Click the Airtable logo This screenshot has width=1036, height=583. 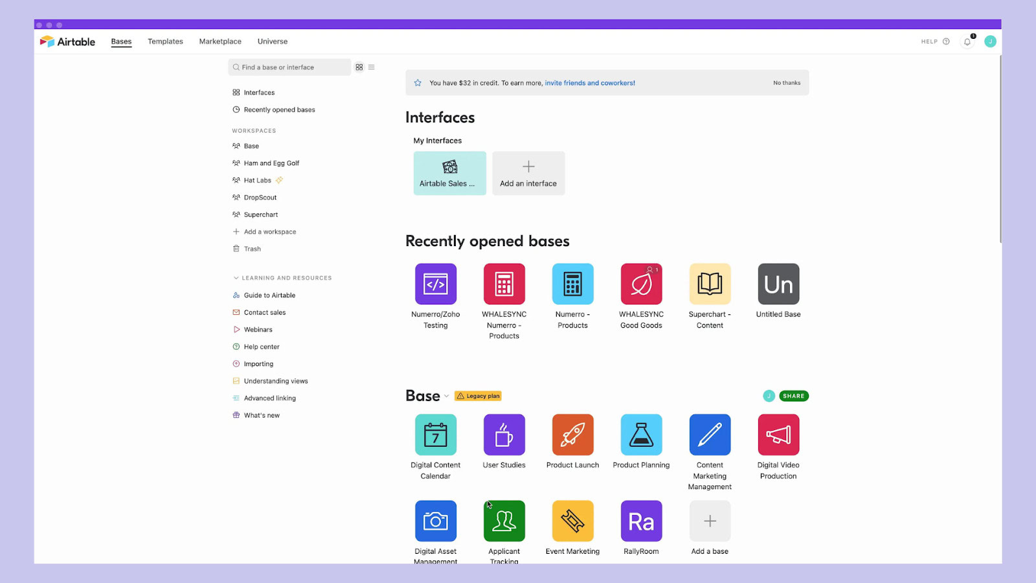pyautogui.click(x=67, y=41)
